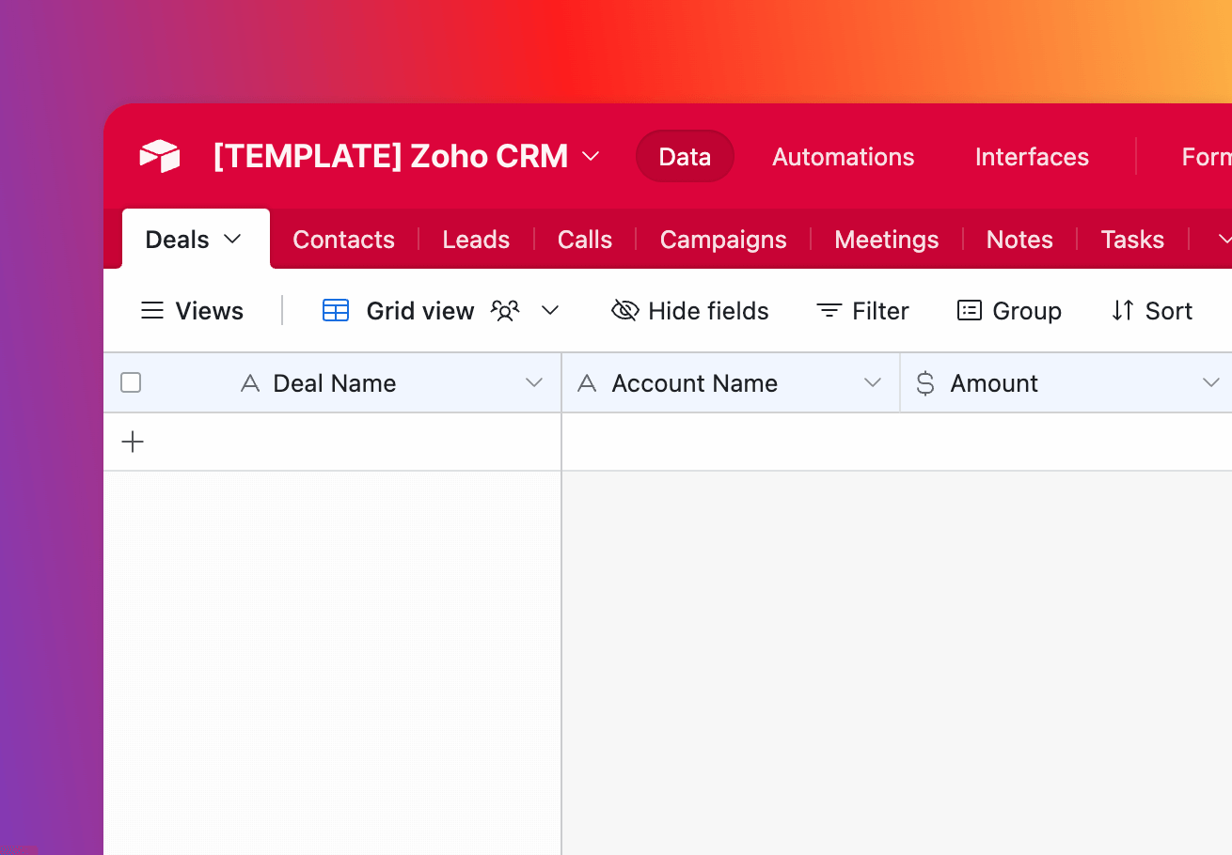Select the Deals table tab
1232x855 pixels.
tap(196, 239)
